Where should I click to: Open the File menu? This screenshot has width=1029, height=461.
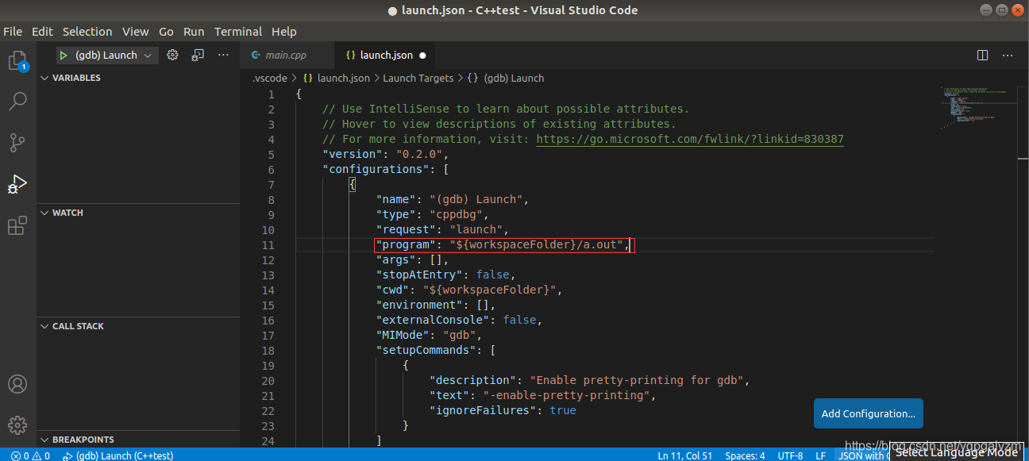[13, 32]
